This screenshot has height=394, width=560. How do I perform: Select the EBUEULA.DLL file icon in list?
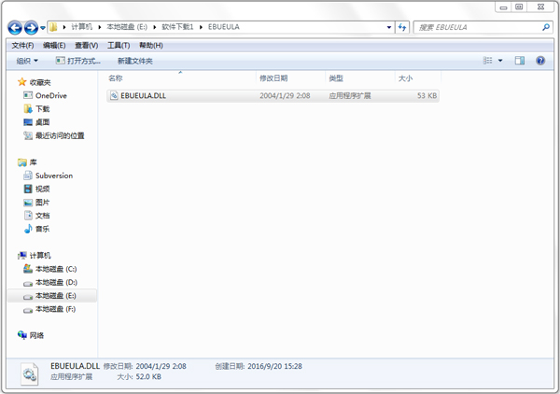click(x=114, y=96)
